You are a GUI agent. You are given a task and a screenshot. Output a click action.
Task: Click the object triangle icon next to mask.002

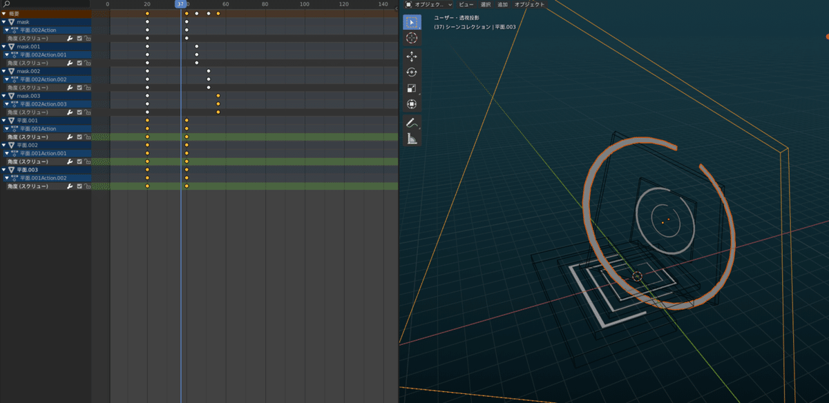pyautogui.click(x=12, y=71)
